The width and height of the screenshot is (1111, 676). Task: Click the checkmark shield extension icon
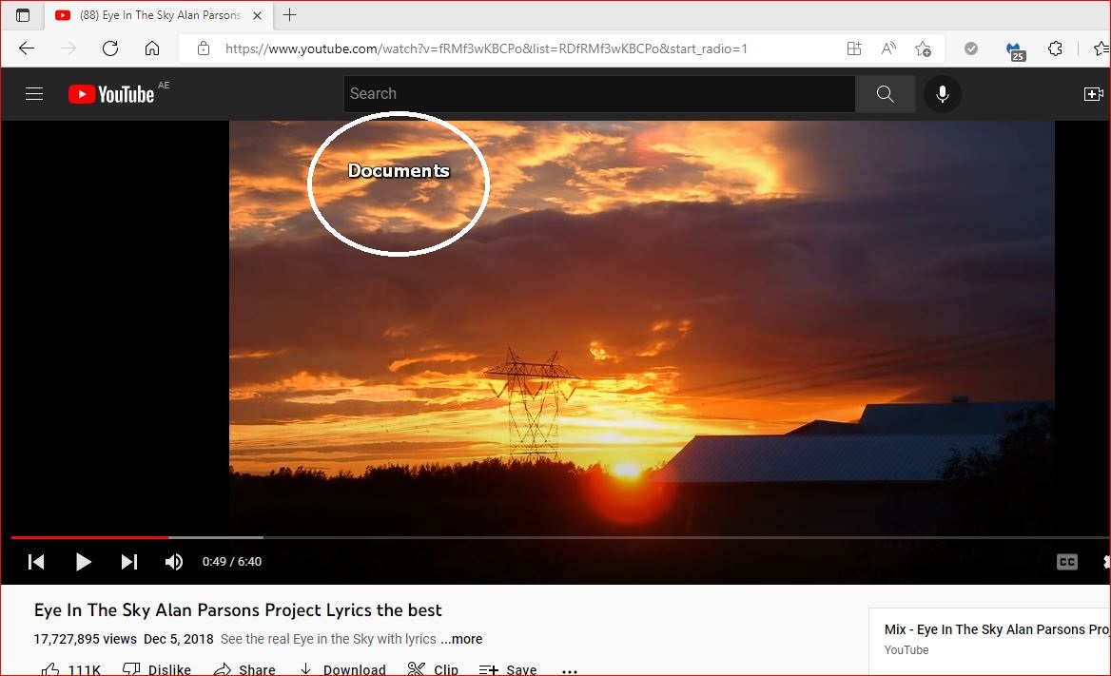(x=971, y=48)
